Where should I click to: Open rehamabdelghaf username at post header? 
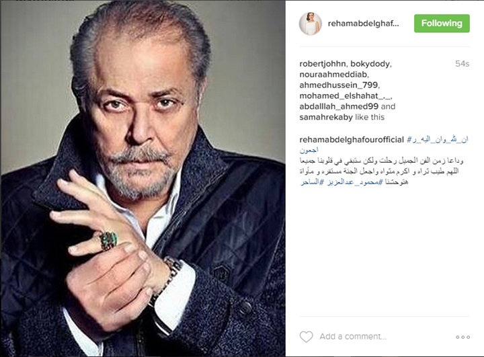(363, 24)
